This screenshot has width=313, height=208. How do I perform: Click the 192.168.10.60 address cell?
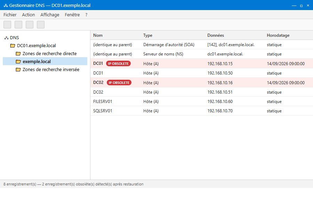click(x=220, y=102)
